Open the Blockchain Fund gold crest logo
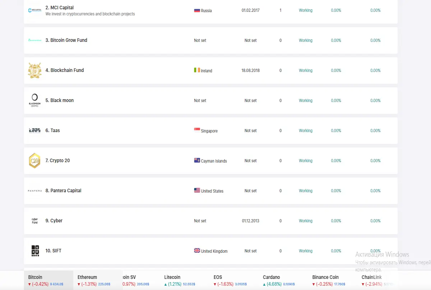 click(35, 71)
